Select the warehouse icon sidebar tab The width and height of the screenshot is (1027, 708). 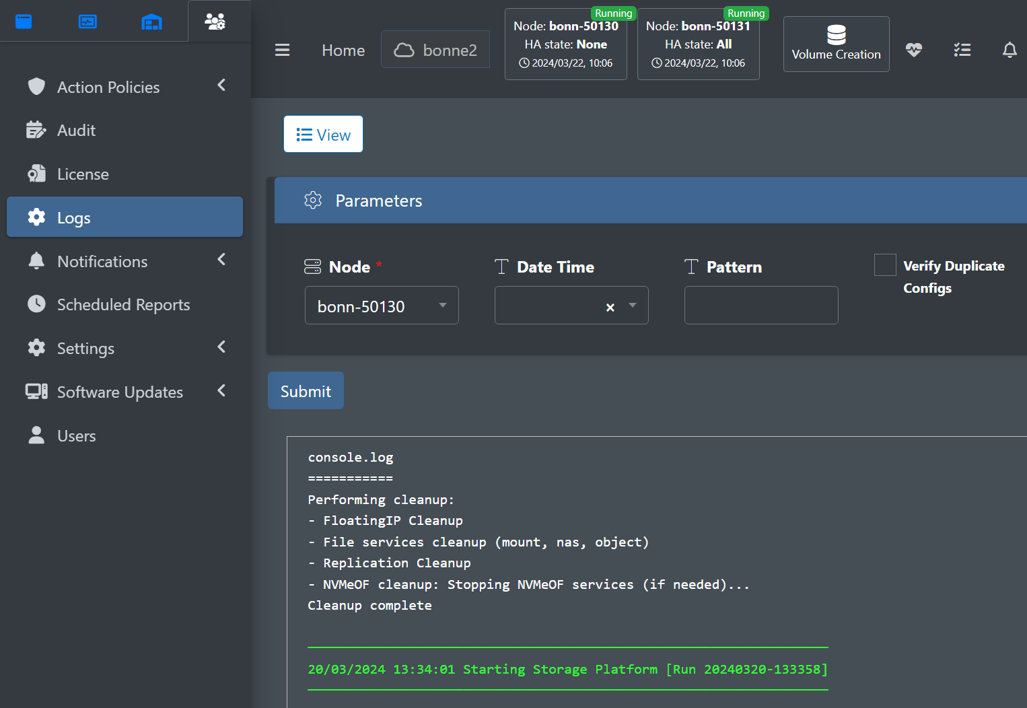[151, 22]
